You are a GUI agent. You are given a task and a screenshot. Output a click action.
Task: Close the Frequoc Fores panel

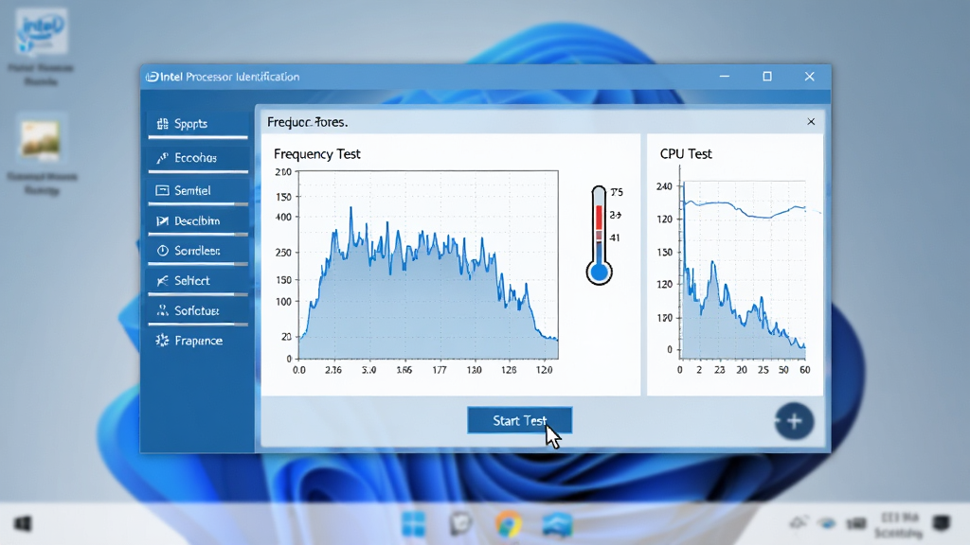point(811,122)
